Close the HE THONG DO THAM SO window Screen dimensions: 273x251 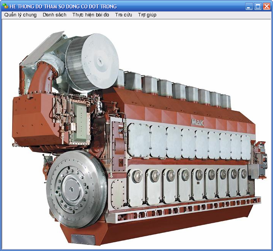tap(267, 6)
